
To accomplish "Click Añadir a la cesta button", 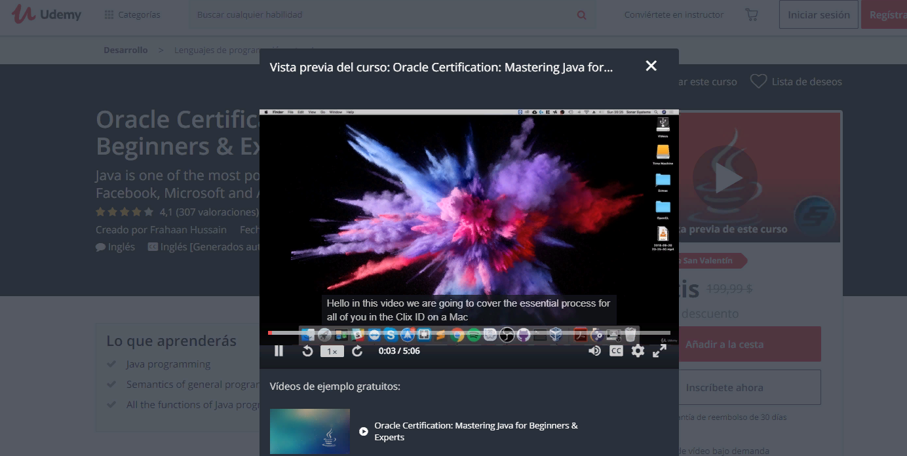I will pyautogui.click(x=750, y=344).
